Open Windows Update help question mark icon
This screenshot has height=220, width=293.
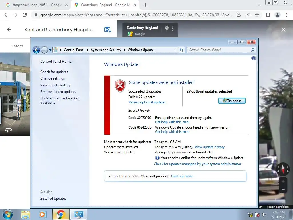(254, 58)
